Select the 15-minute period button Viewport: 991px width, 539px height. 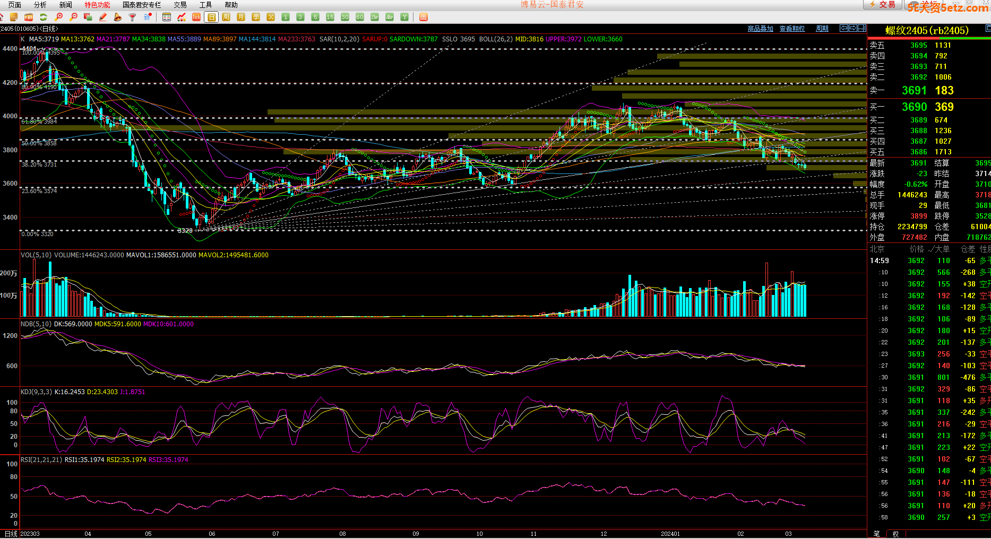pyautogui.click(x=330, y=17)
